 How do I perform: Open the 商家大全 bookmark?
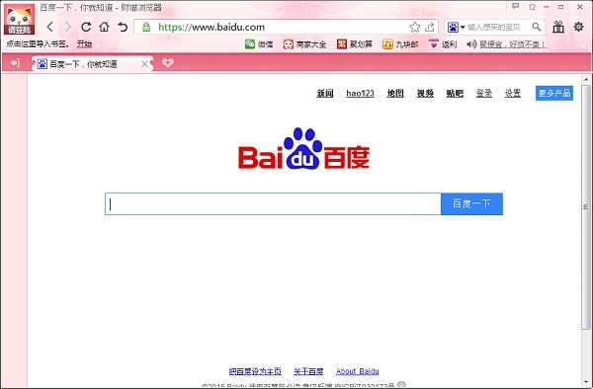[304, 44]
